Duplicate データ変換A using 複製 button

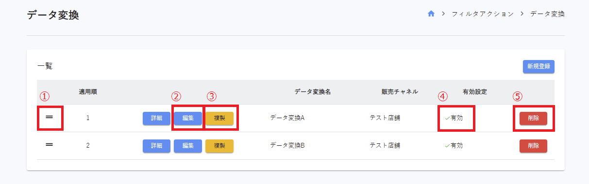coord(219,119)
